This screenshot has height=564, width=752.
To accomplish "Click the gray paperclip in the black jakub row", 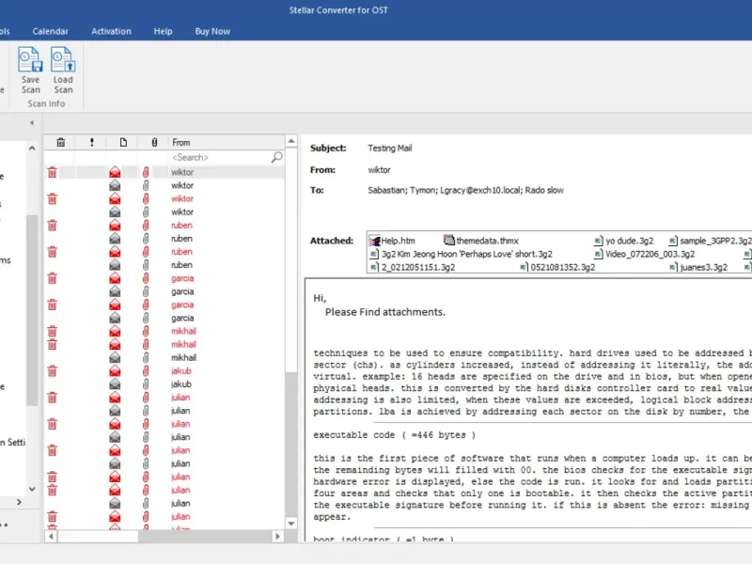I will (146, 384).
